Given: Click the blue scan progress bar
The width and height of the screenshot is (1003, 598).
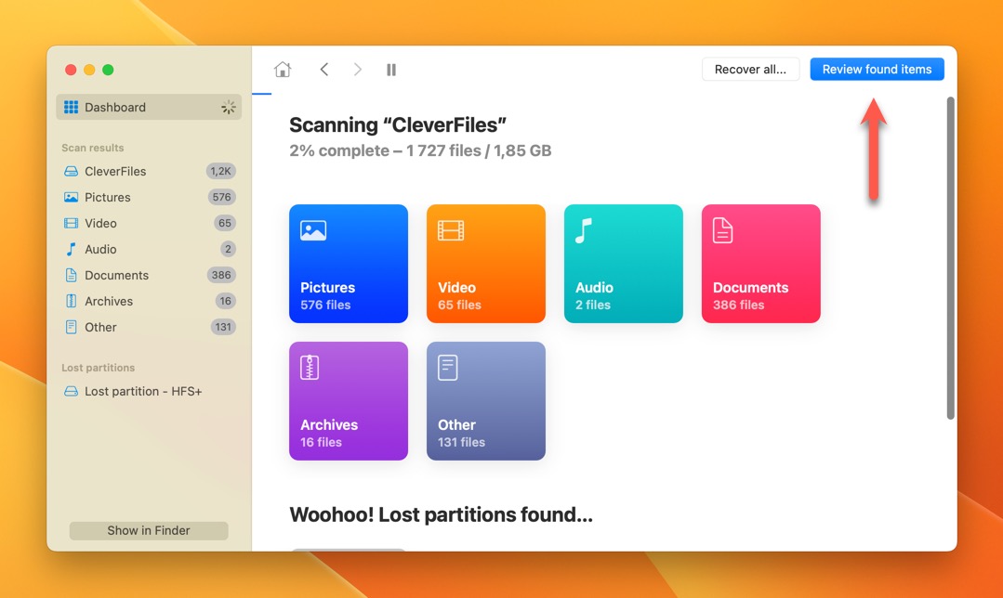Looking at the screenshot, I should (261, 94).
